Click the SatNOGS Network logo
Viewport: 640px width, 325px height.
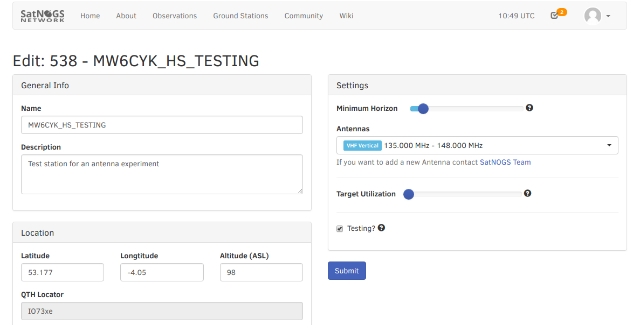point(43,16)
